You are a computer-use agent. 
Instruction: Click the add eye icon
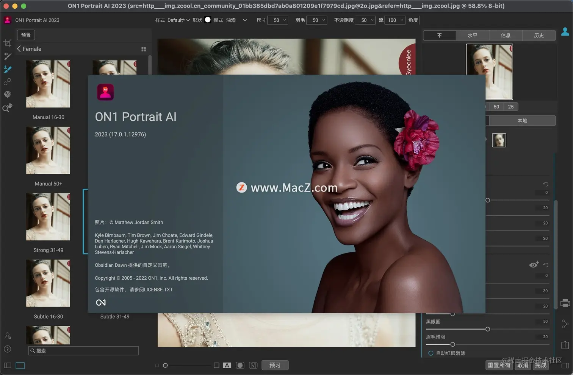(534, 265)
